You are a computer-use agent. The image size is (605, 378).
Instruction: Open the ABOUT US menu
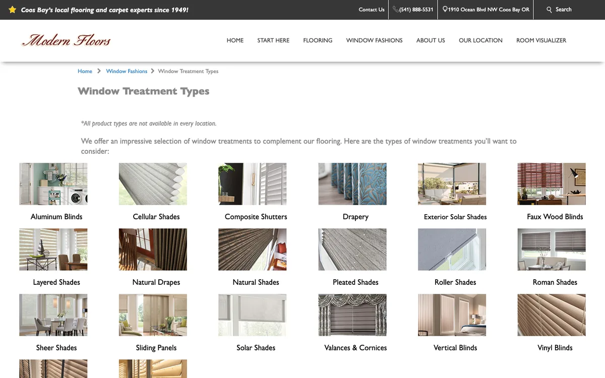coord(431,40)
